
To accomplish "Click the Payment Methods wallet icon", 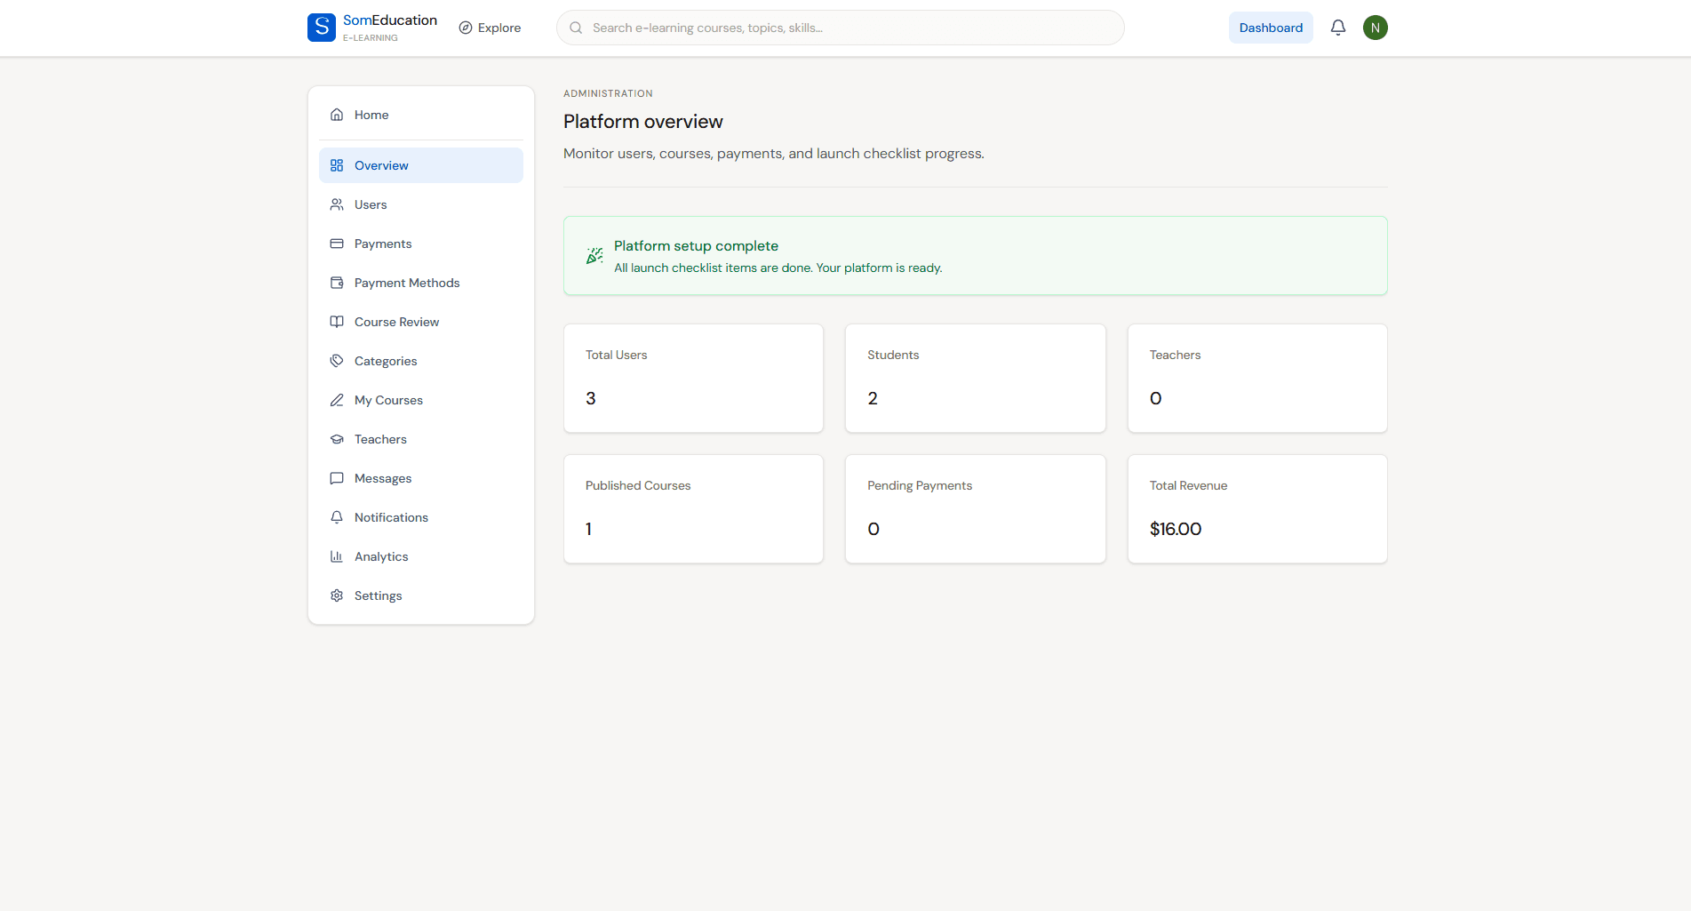I will pos(337,283).
